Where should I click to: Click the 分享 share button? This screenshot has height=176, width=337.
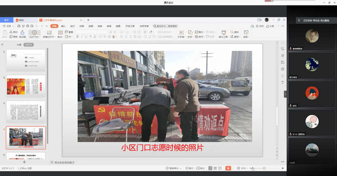point(270,26)
